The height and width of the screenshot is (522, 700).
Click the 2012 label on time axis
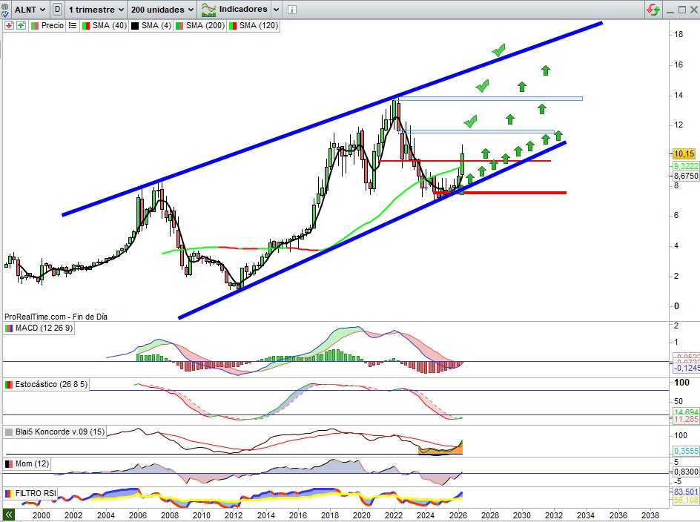[x=234, y=515]
